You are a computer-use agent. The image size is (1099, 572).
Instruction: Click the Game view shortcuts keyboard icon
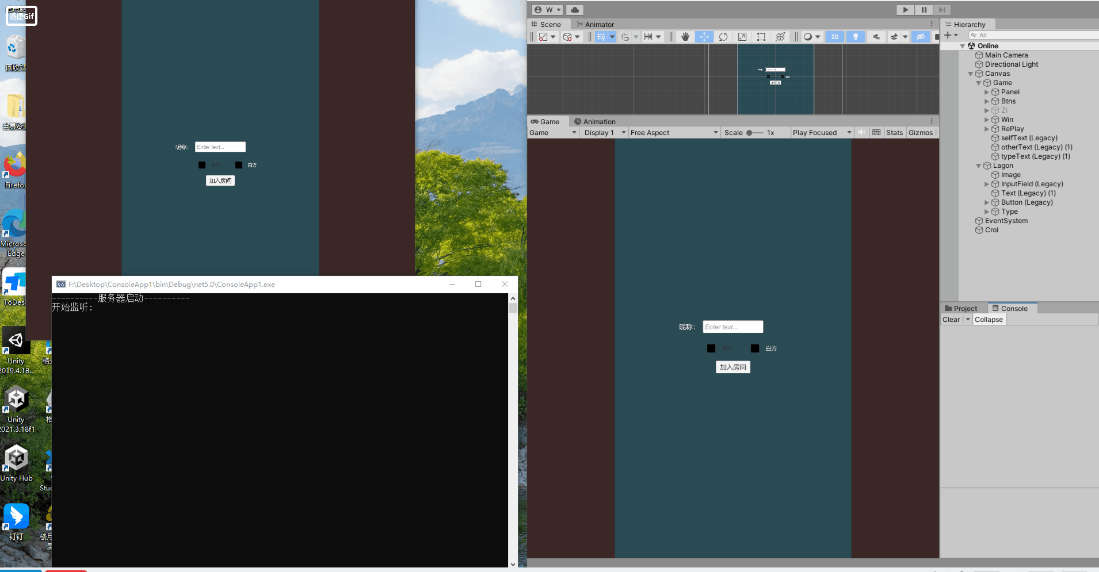click(x=876, y=133)
